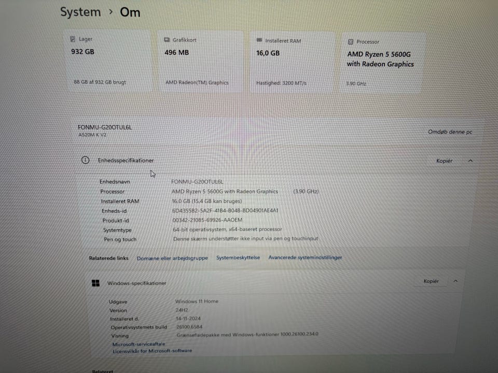
Task: Open Licensvilkår for Microsoft-software link
Action: pyautogui.click(x=153, y=351)
